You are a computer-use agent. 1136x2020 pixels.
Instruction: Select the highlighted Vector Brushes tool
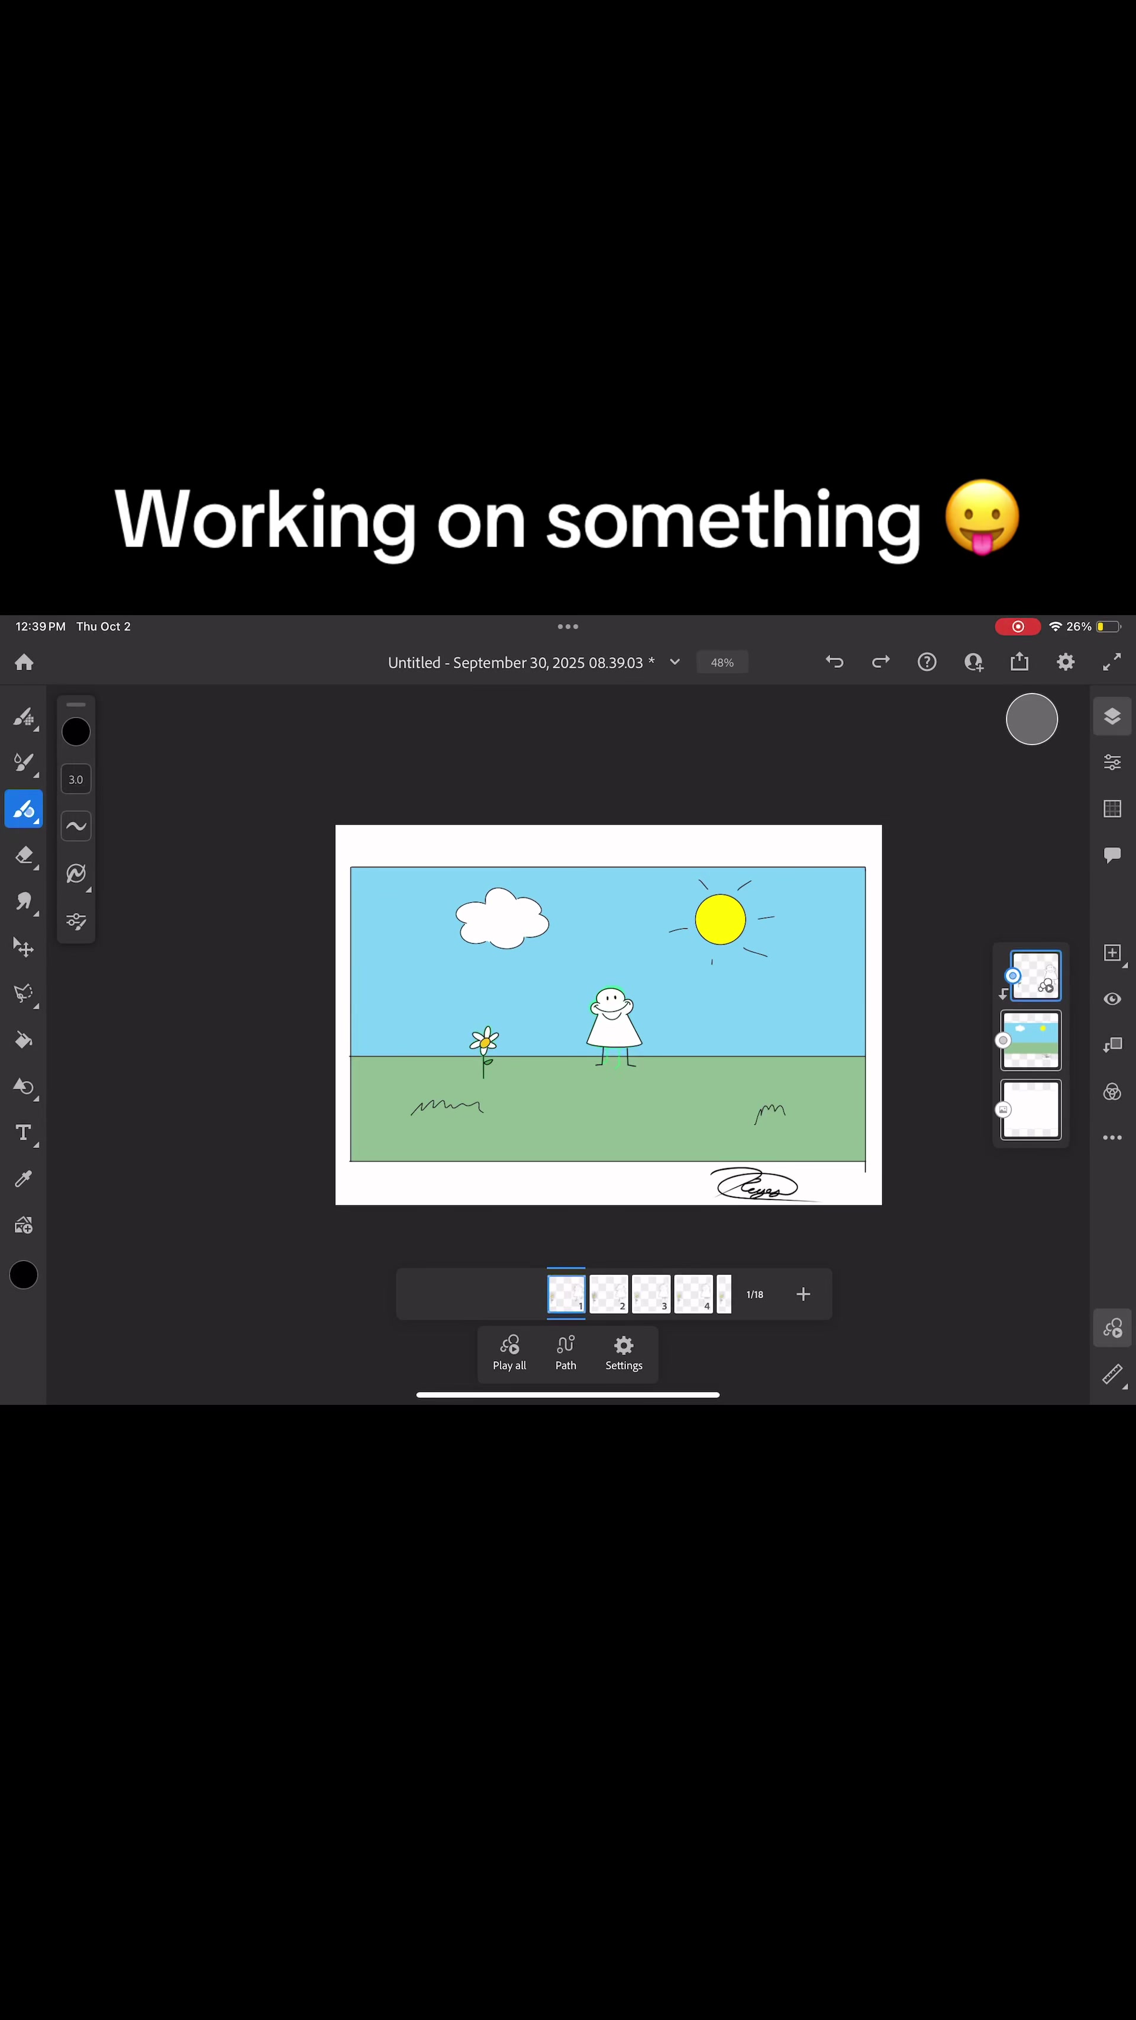24,809
